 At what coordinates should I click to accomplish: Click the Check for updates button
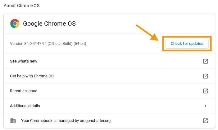[187, 44]
